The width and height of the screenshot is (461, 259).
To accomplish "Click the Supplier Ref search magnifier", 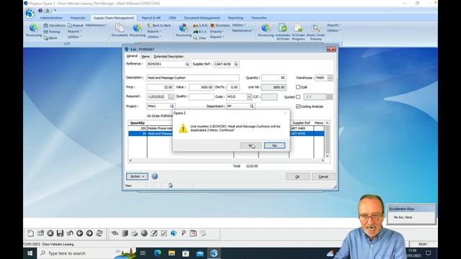I will pyautogui.click(x=236, y=64).
